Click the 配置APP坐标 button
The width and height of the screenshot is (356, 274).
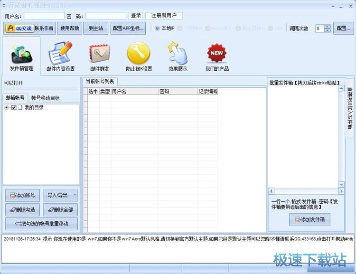(x=128, y=28)
